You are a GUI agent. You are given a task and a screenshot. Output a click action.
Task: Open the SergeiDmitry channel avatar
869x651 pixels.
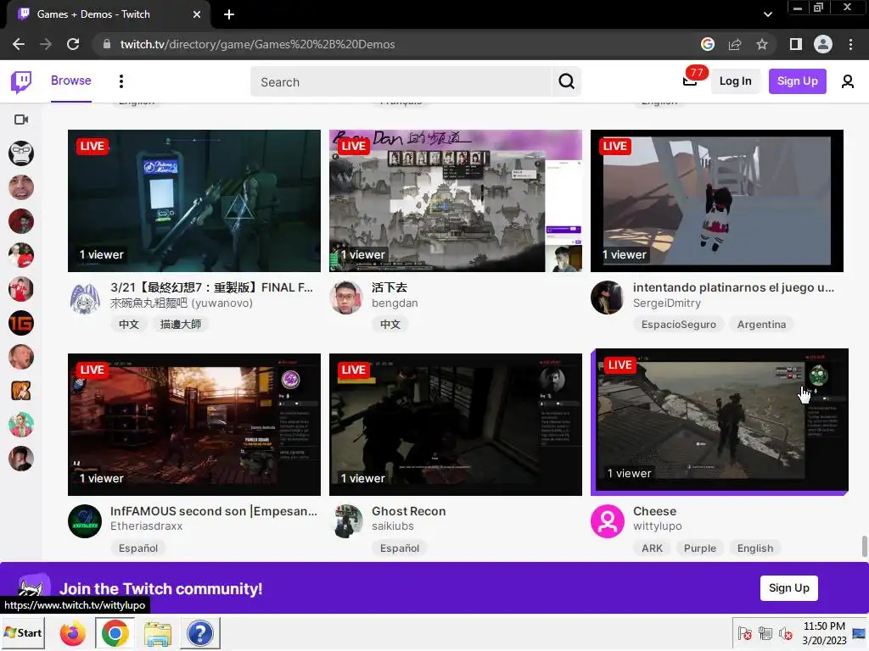tap(608, 298)
